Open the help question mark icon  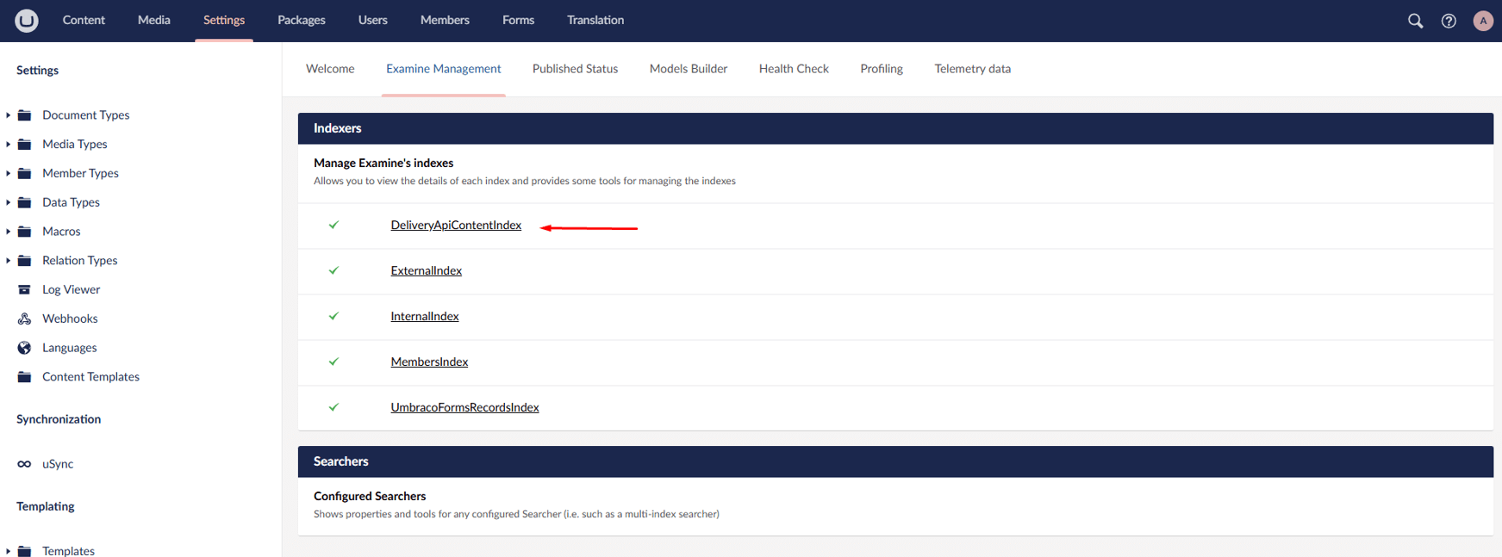pos(1449,21)
